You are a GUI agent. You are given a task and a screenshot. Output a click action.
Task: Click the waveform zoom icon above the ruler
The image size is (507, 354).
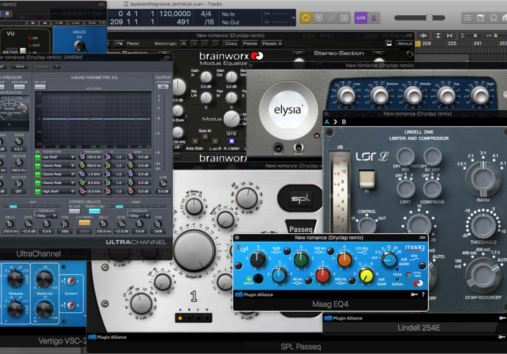[x=423, y=36]
